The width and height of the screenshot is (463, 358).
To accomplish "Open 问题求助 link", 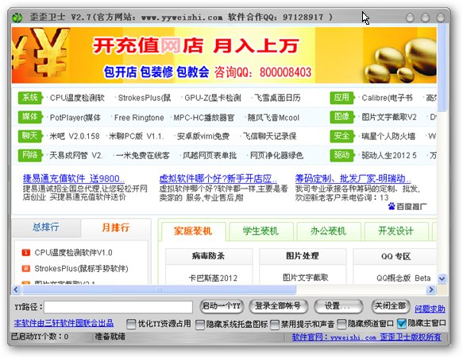I will point(430,309).
